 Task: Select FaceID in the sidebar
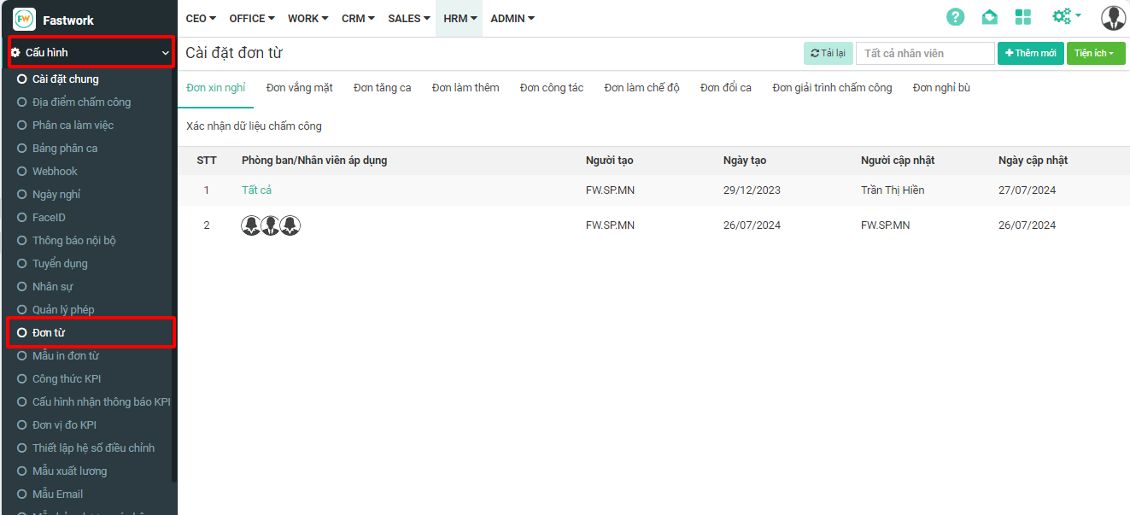pos(49,217)
